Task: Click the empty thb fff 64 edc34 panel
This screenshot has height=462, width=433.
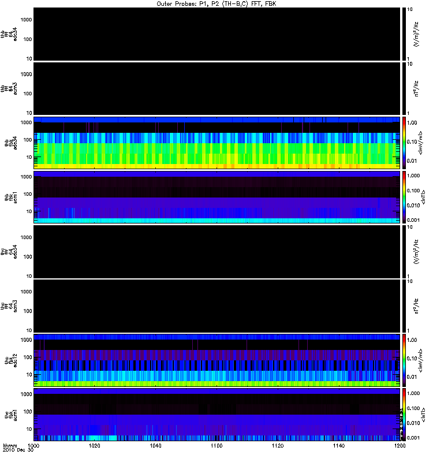Action: click(216, 34)
